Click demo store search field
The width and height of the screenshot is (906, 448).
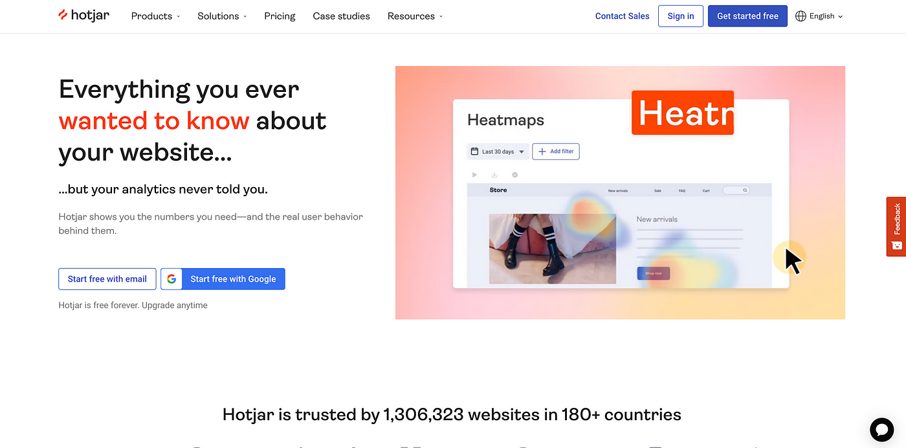[x=736, y=190]
